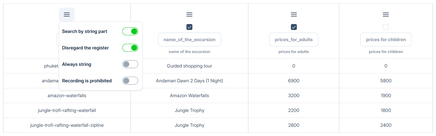Open the prices for adults column menu
Image resolution: width=436 pixels, height=136 pixels.
[294, 14]
